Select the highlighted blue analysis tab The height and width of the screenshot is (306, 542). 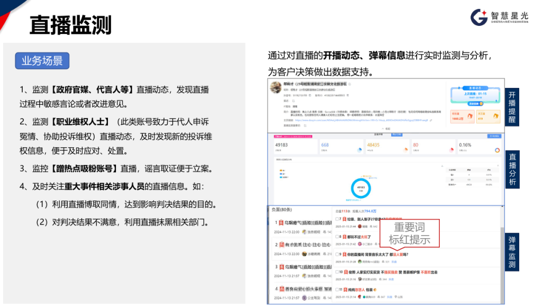[x=396, y=134]
